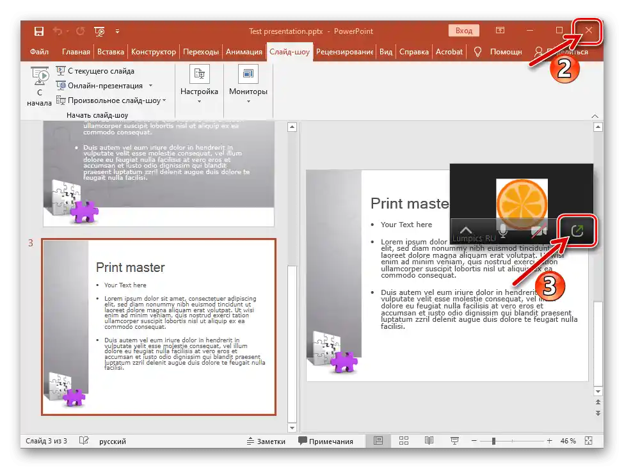This screenshot has width=624, height=469.
Task: Toggle microphone in the Zoom mini window
Action: coord(504,230)
